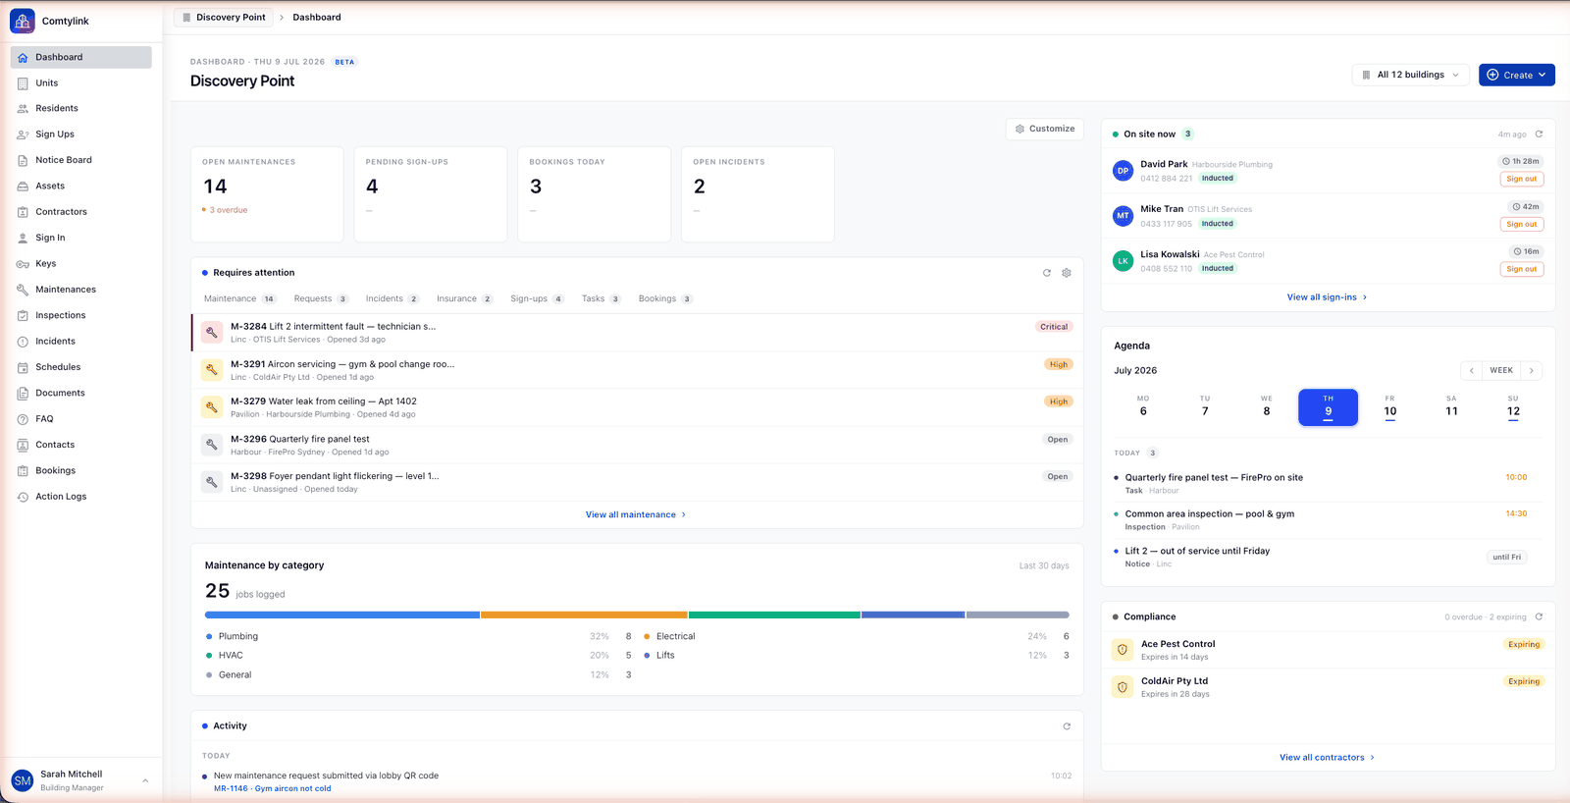Open View all sign-ins link

pyautogui.click(x=1328, y=296)
